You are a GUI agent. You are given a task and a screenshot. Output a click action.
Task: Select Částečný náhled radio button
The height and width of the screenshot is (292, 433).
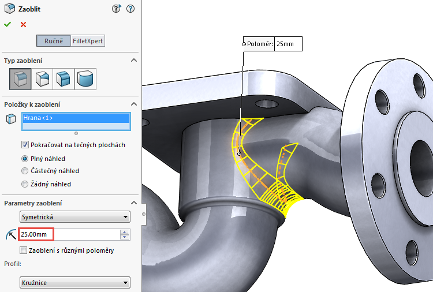[25, 171]
